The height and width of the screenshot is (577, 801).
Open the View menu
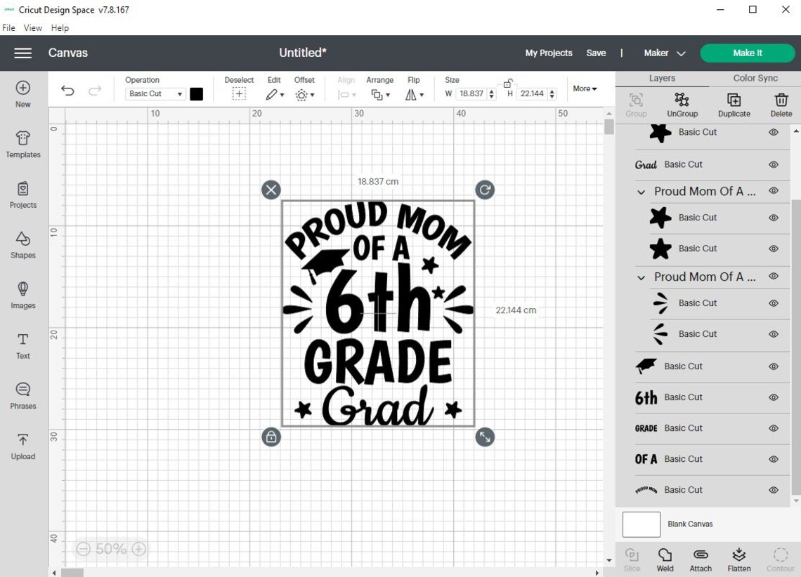[x=32, y=27]
